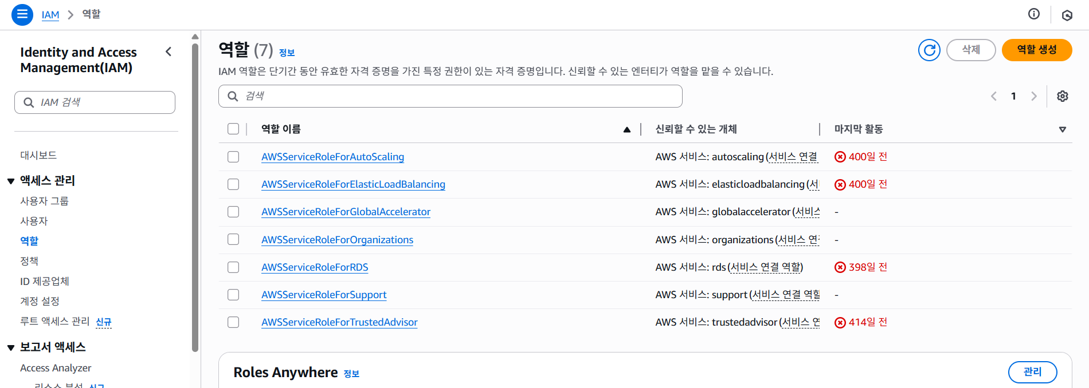Open AWSServiceRoleForSupport role link

[324, 295]
